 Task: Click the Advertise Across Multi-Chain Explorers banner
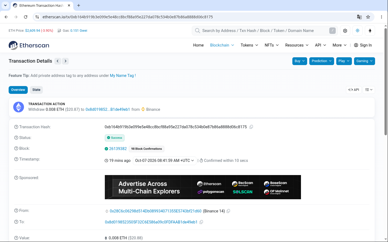[203, 187]
